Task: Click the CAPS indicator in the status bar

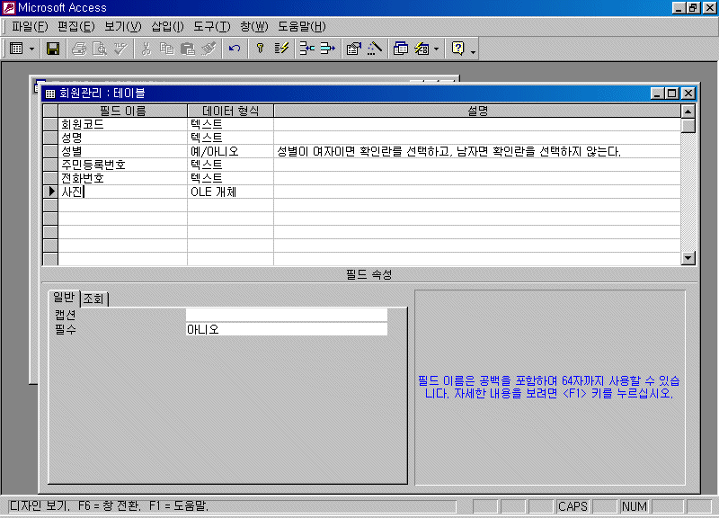Action: click(573, 506)
